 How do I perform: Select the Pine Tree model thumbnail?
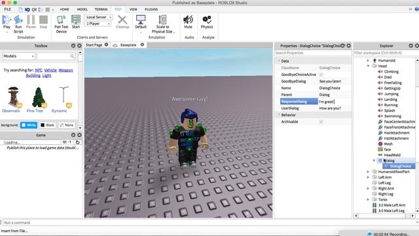click(x=38, y=97)
